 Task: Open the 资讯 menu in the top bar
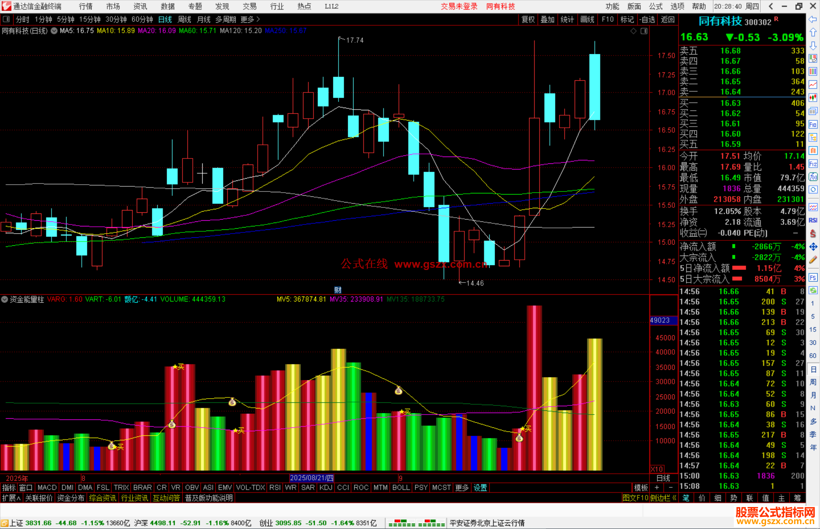coord(140,6)
